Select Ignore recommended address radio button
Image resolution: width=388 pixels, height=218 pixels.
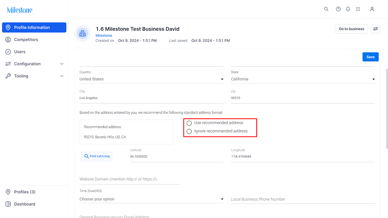[189, 131]
